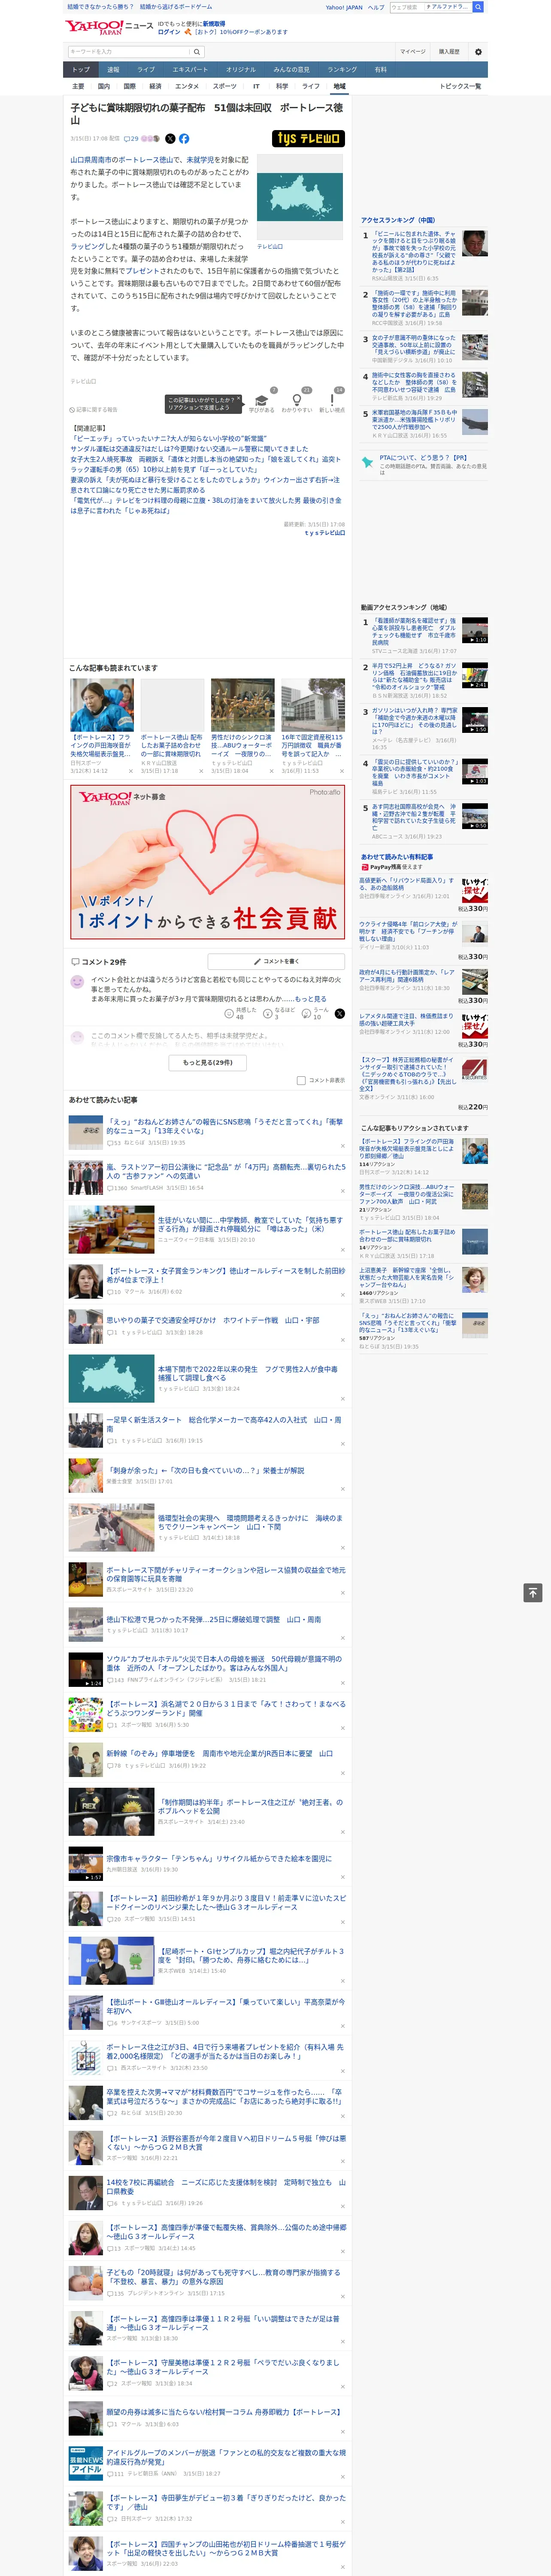The width and height of the screenshot is (551, 2576).
Task: Open settings via the gear icon
Action: (478, 52)
